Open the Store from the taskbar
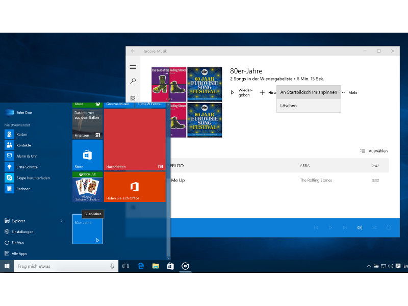The image size is (408, 306). 170,266
